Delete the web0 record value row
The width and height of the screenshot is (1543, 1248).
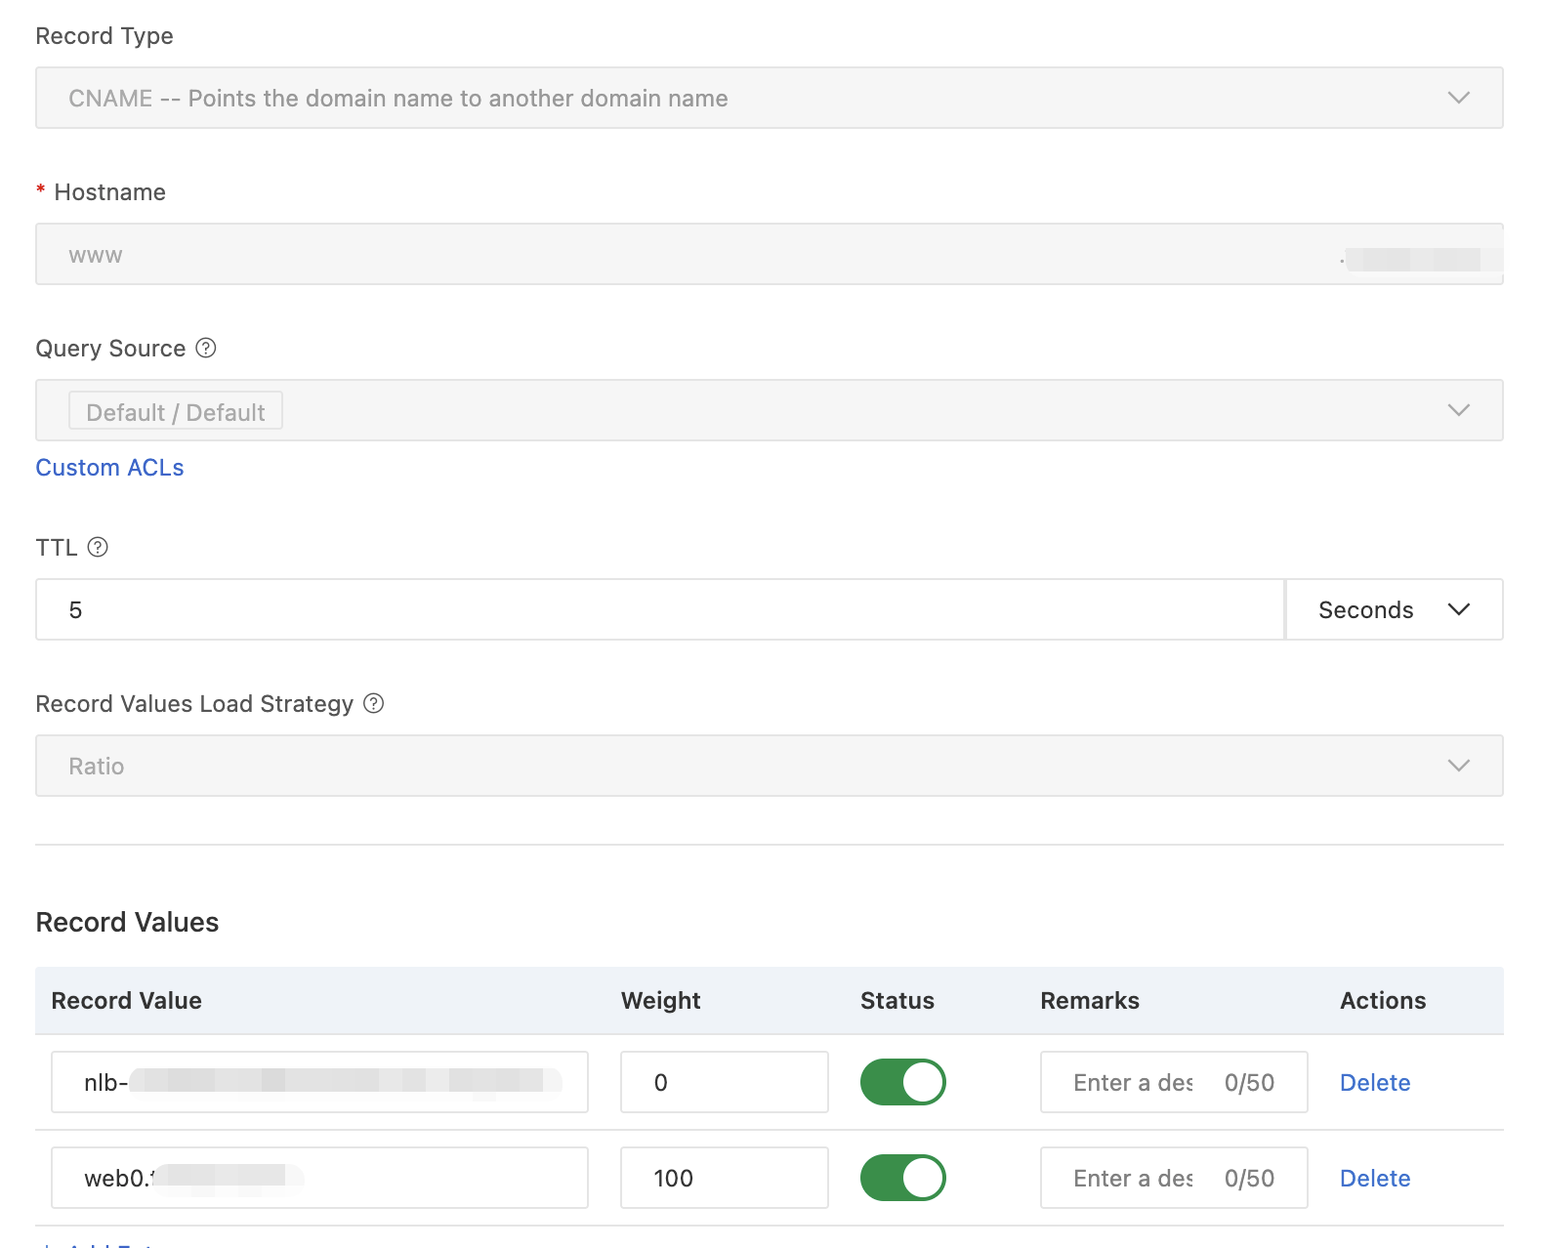[x=1374, y=1179]
